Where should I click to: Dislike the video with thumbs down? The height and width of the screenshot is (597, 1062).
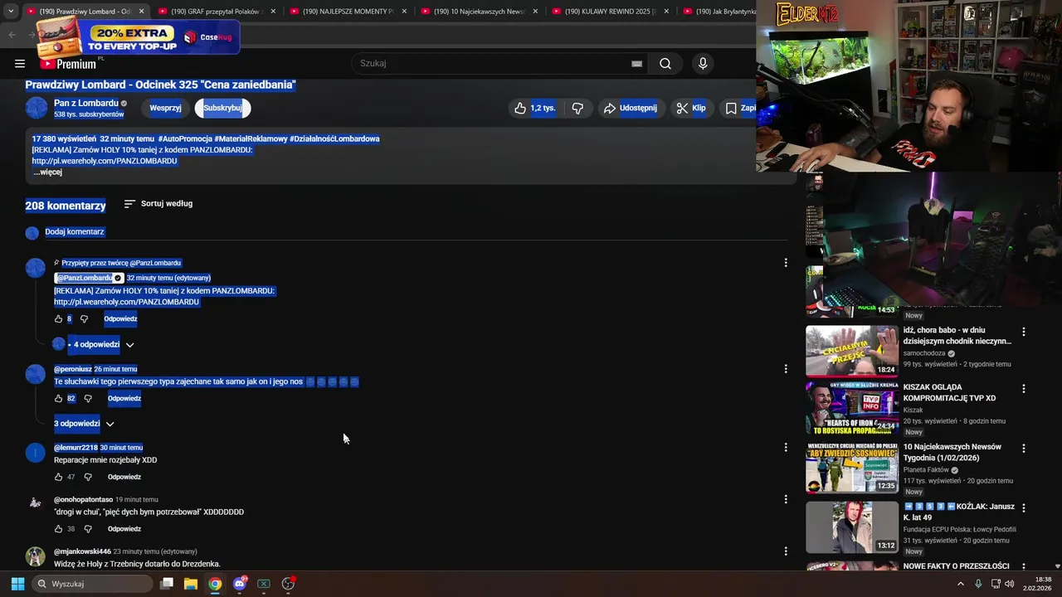coord(577,108)
